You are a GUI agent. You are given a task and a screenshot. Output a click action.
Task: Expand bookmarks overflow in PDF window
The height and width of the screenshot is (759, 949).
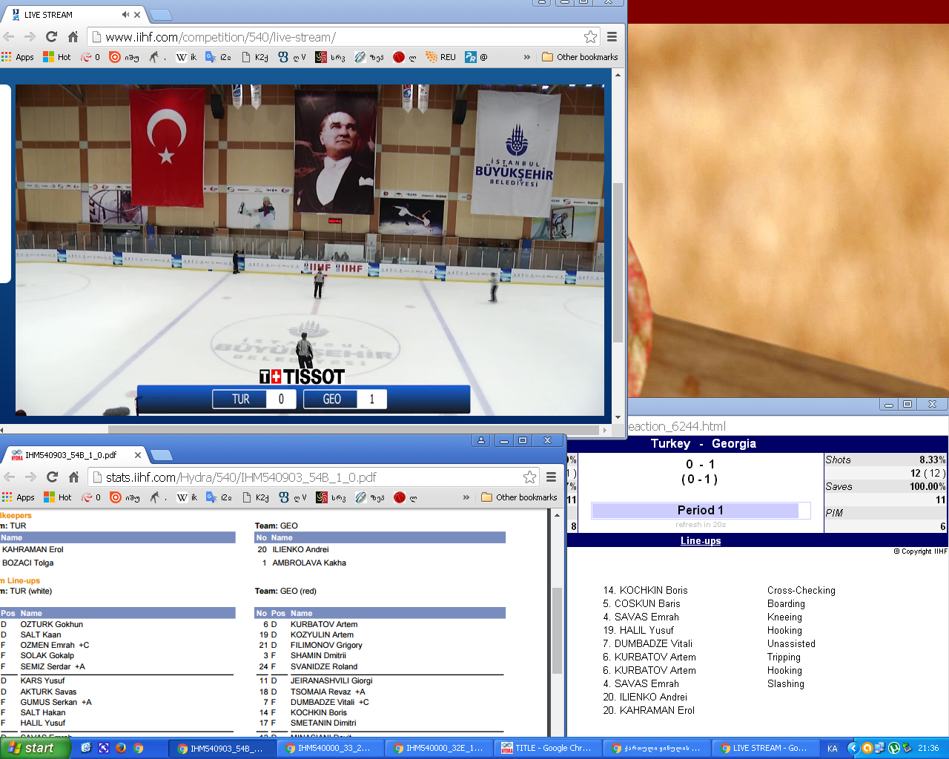pyautogui.click(x=466, y=497)
